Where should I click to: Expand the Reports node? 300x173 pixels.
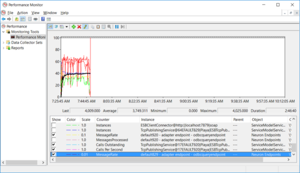pyautogui.click(x=3, y=48)
